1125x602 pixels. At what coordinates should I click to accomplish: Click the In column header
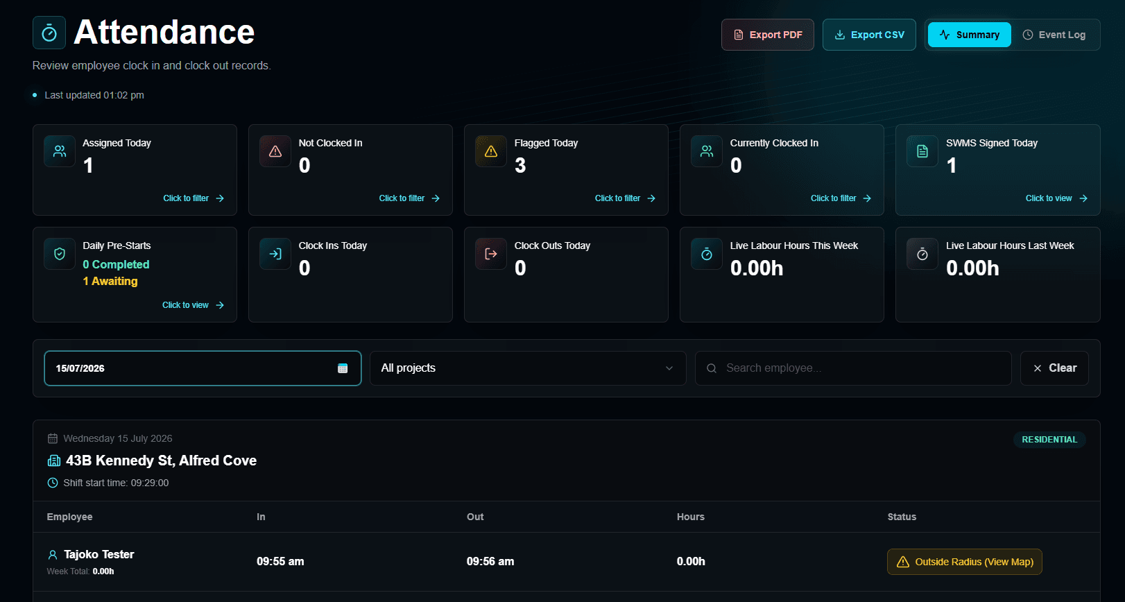coord(261,517)
